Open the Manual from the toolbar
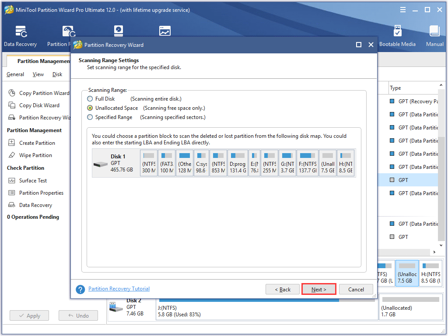This screenshot has width=448, height=336. 434,36
